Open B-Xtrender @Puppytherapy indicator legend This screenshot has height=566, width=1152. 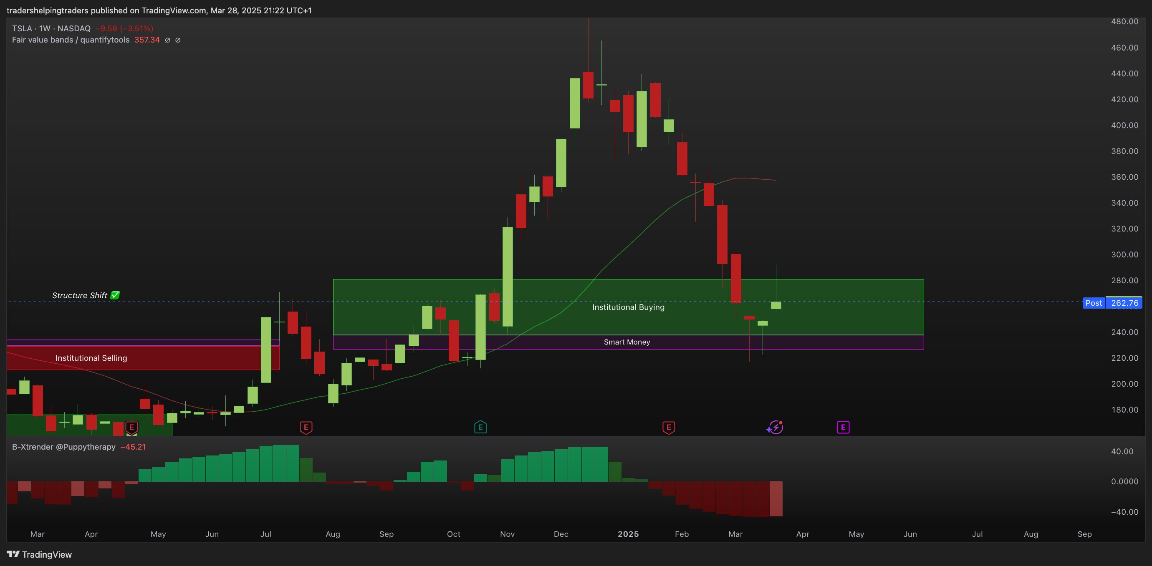[x=63, y=447]
